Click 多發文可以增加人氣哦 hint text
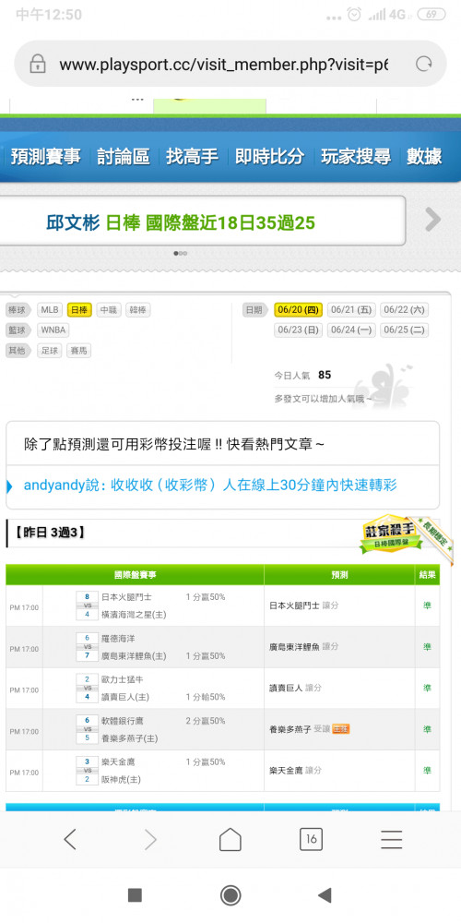Screen dimensions: 461x923 pyautogui.click(x=323, y=399)
